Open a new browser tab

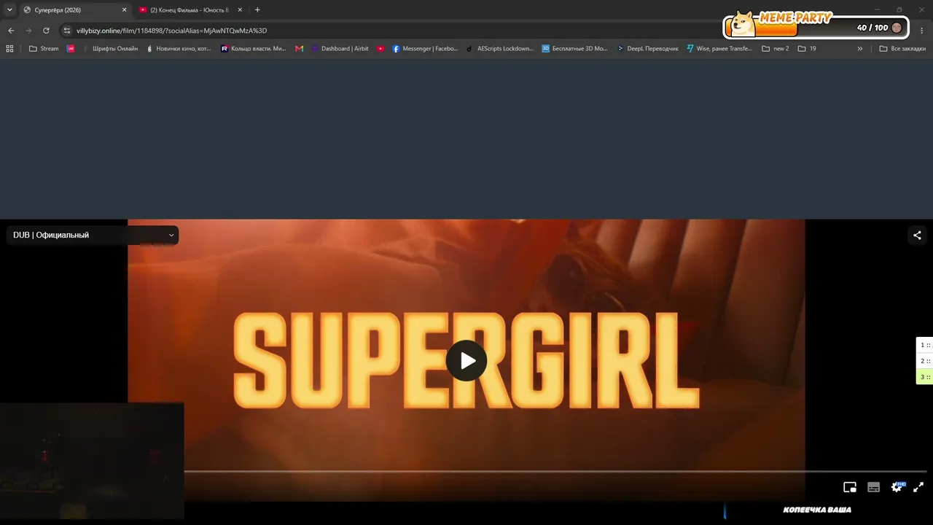(257, 10)
